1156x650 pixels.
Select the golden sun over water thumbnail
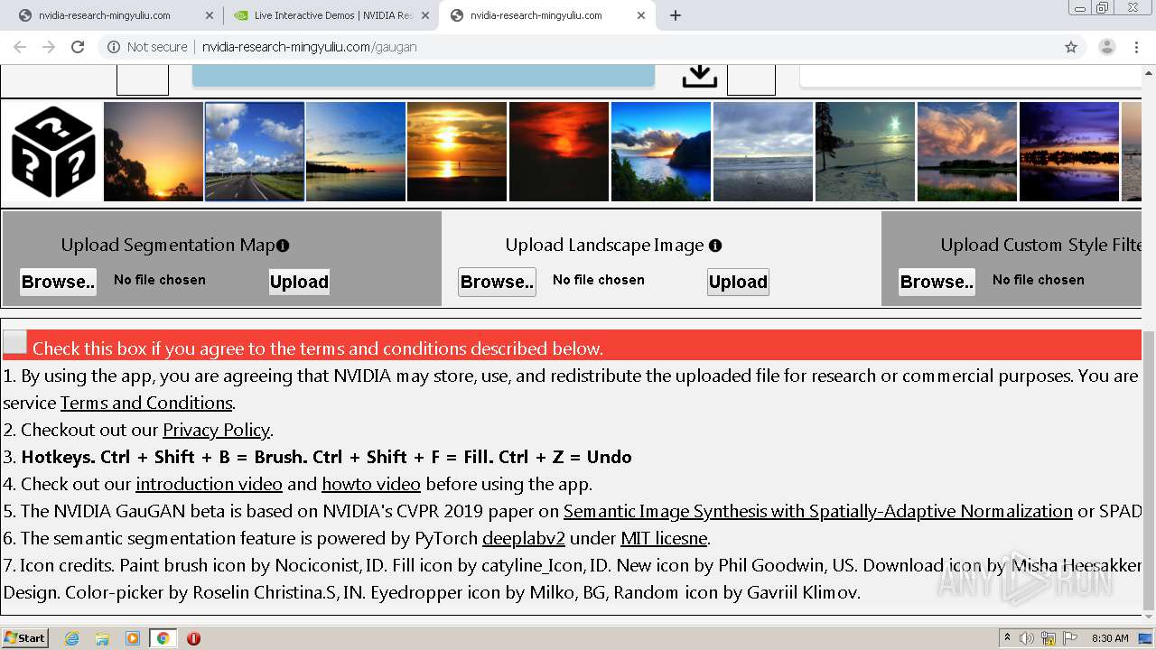pyautogui.click(x=457, y=152)
